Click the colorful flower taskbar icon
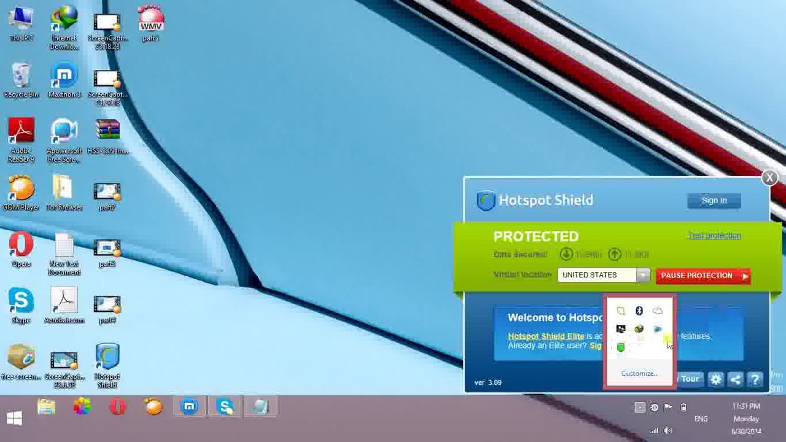786x442 pixels. [x=82, y=407]
